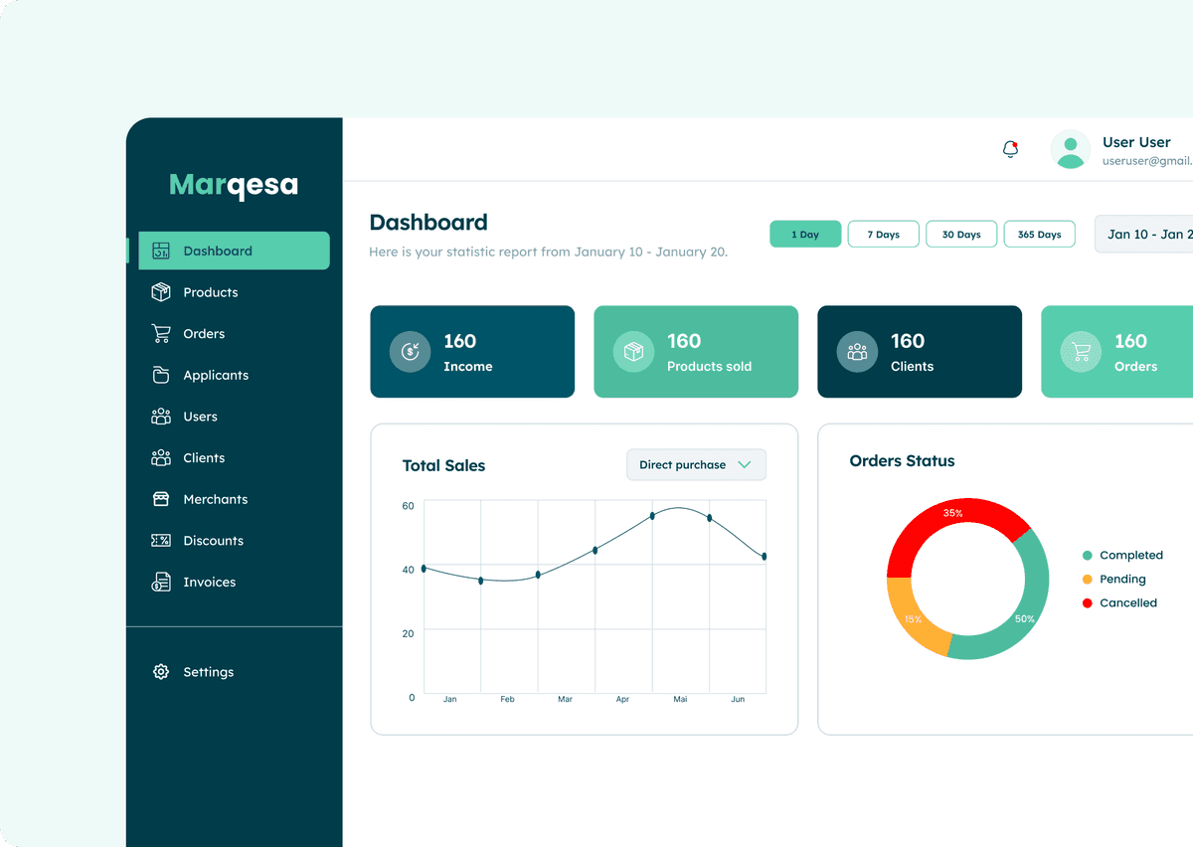Open the Jan 10 date range picker
Viewport: 1193px width, 847px height.
click(1144, 235)
